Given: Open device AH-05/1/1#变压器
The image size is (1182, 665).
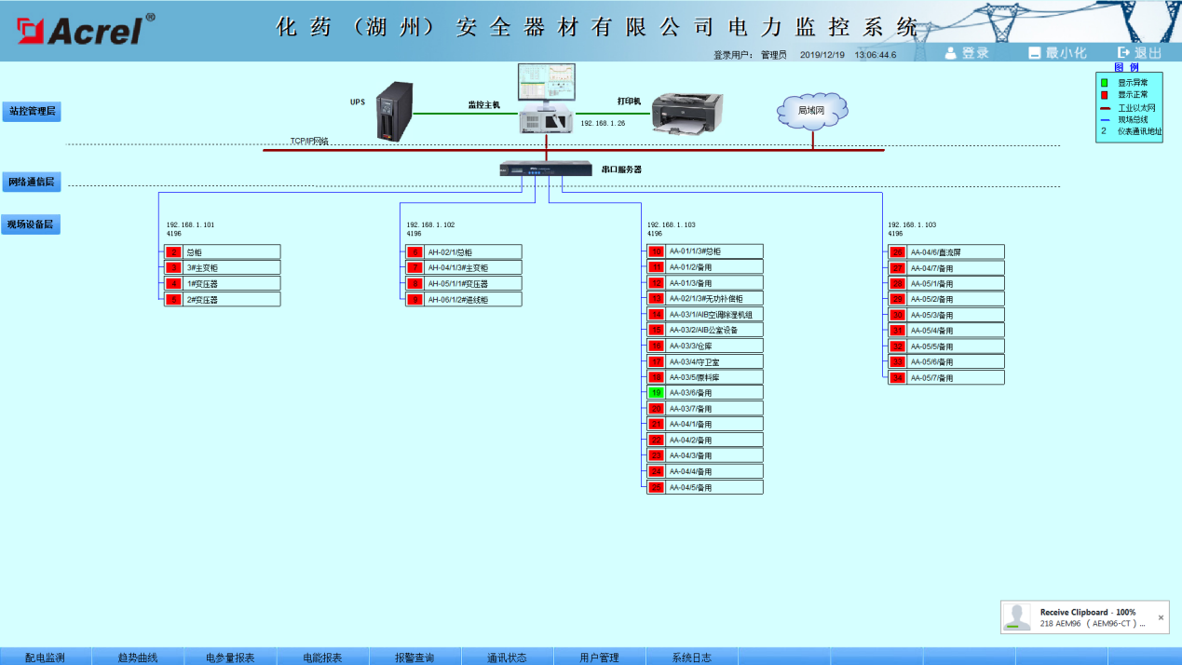Looking at the screenshot, I should point(472,283).
